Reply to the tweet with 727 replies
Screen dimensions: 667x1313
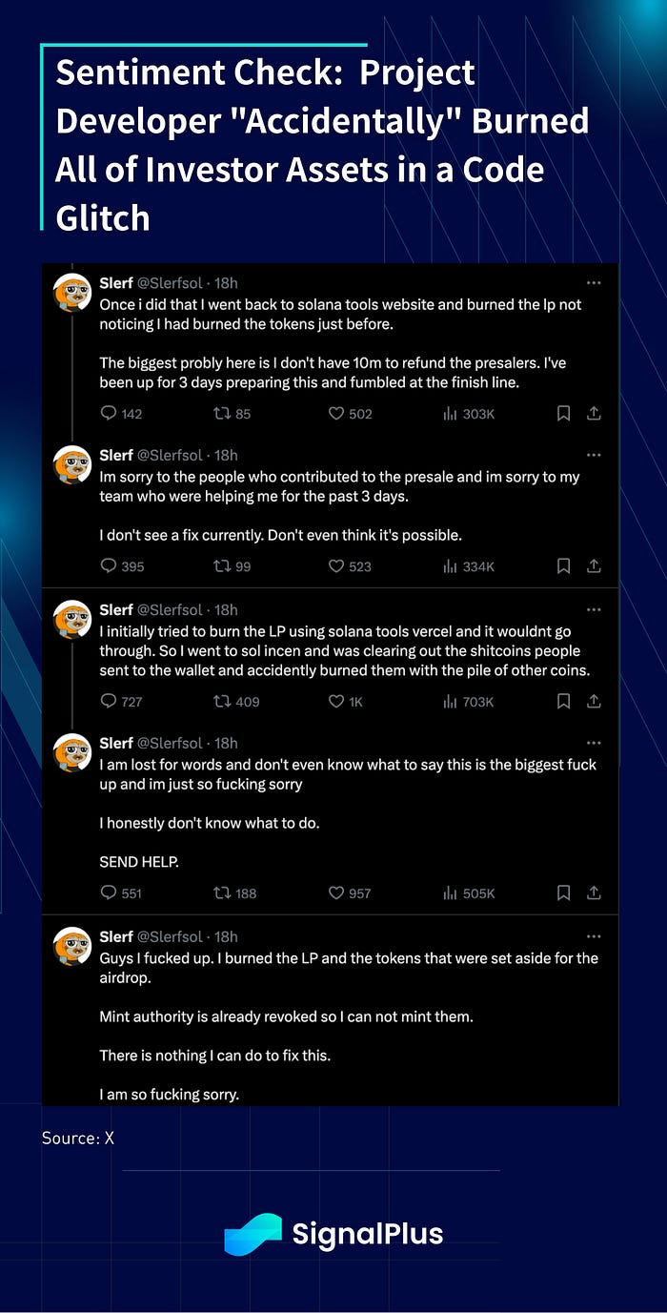pos(109,702)
